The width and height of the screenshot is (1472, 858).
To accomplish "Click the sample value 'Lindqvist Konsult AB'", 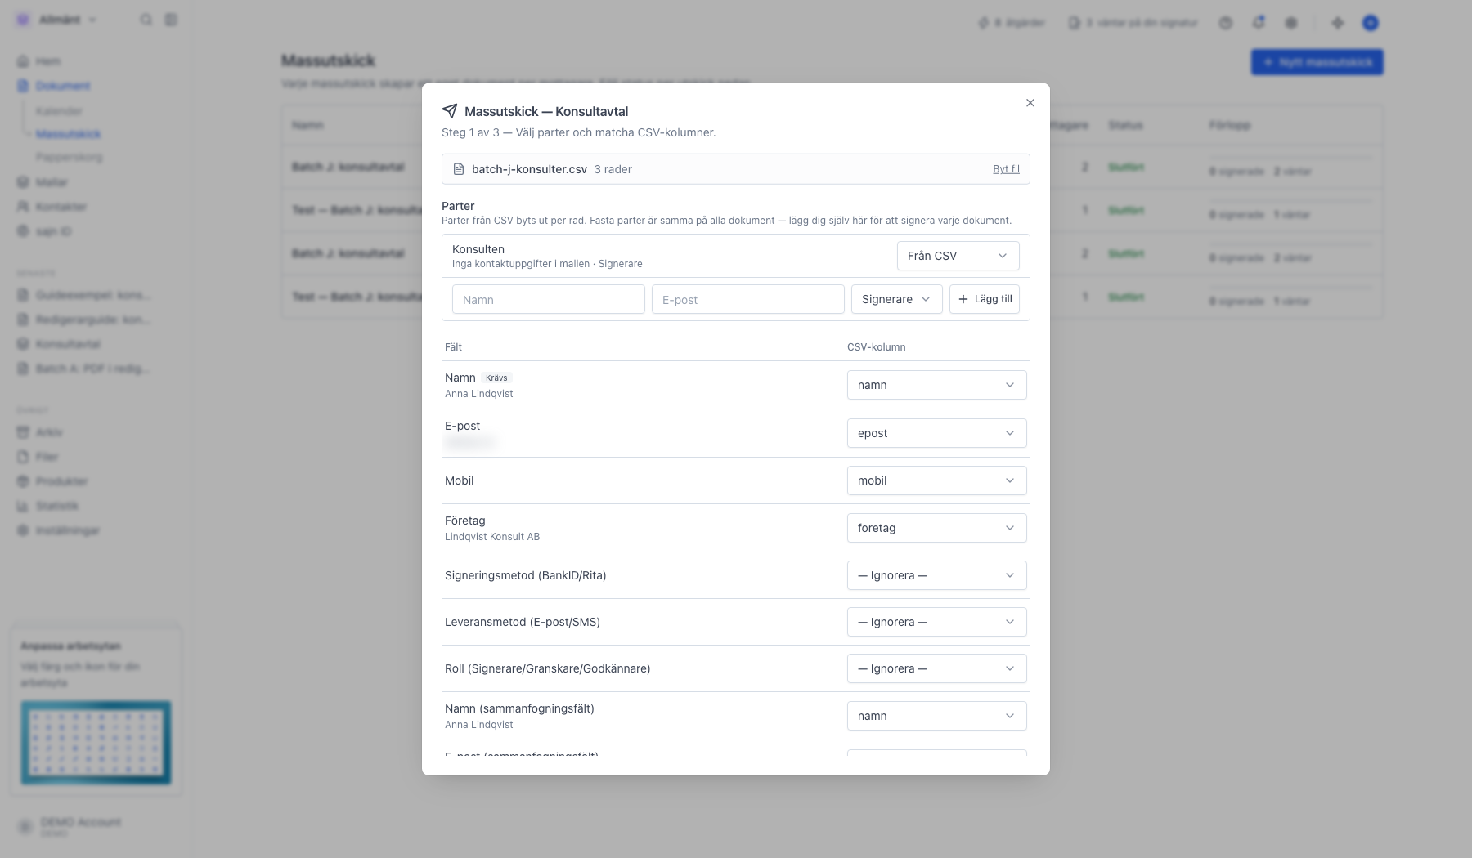I will coord(492,537).
